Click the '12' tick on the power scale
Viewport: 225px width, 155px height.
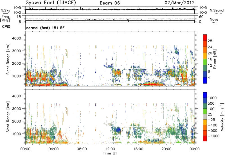point(210,65)
